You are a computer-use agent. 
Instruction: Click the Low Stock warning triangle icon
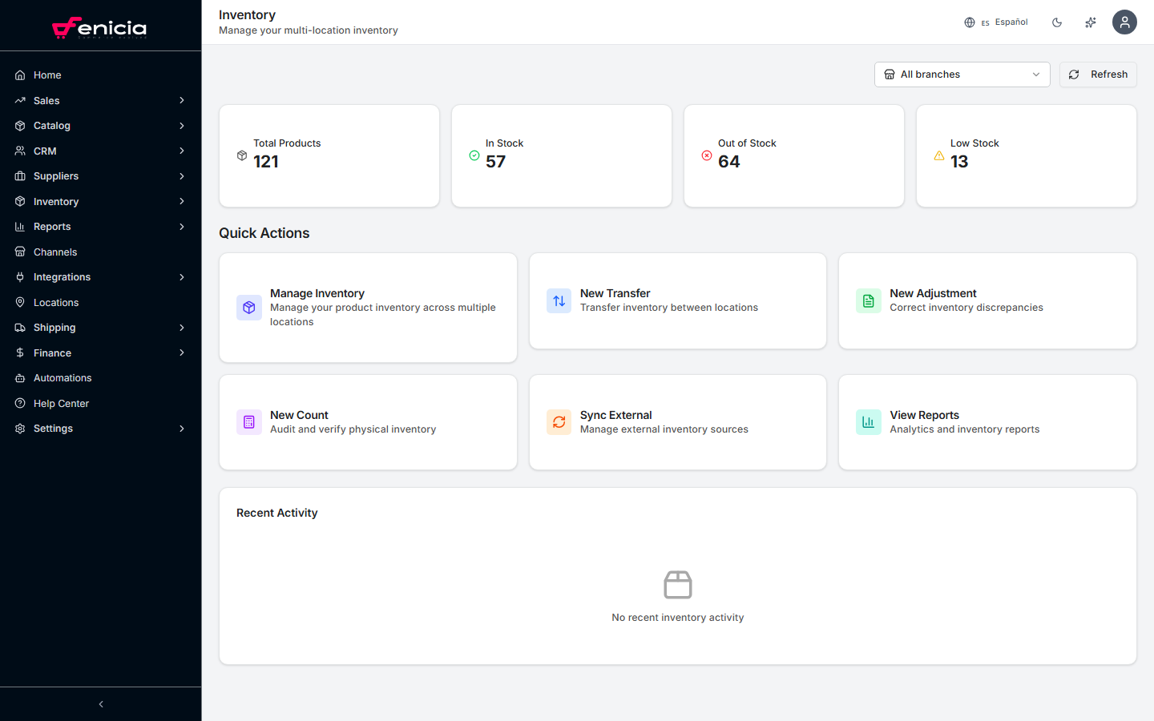939,156
